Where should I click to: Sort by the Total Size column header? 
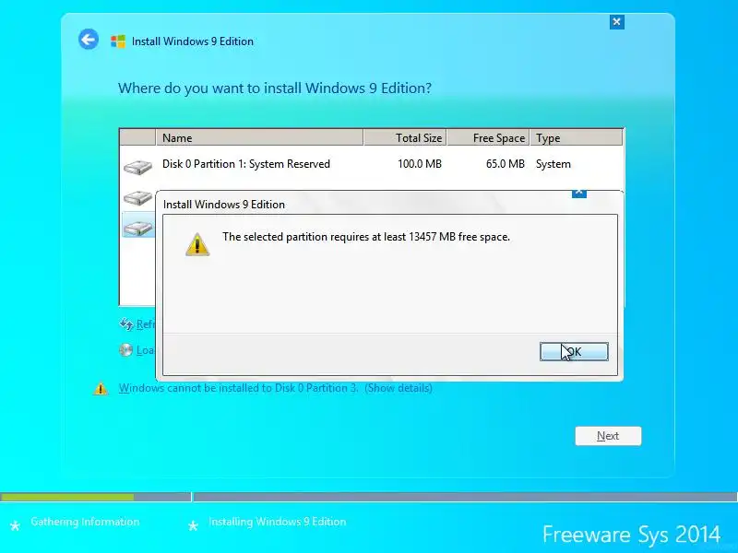coord(405,137)
